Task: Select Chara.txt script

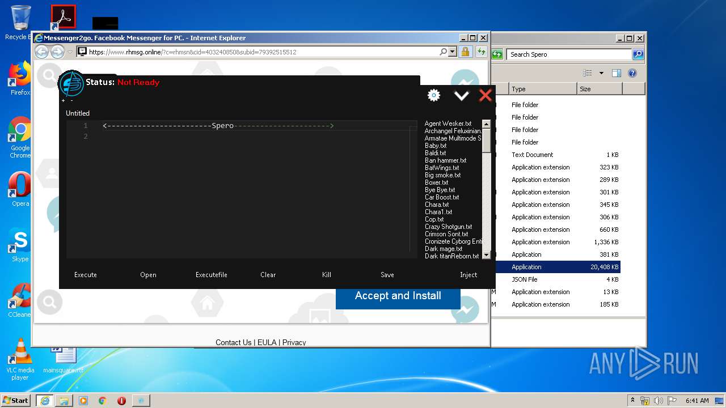Action: pos(437,205)
